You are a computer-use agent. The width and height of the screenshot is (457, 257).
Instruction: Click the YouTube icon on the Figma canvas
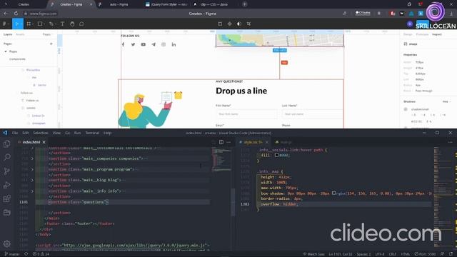(x=143, y=44)
